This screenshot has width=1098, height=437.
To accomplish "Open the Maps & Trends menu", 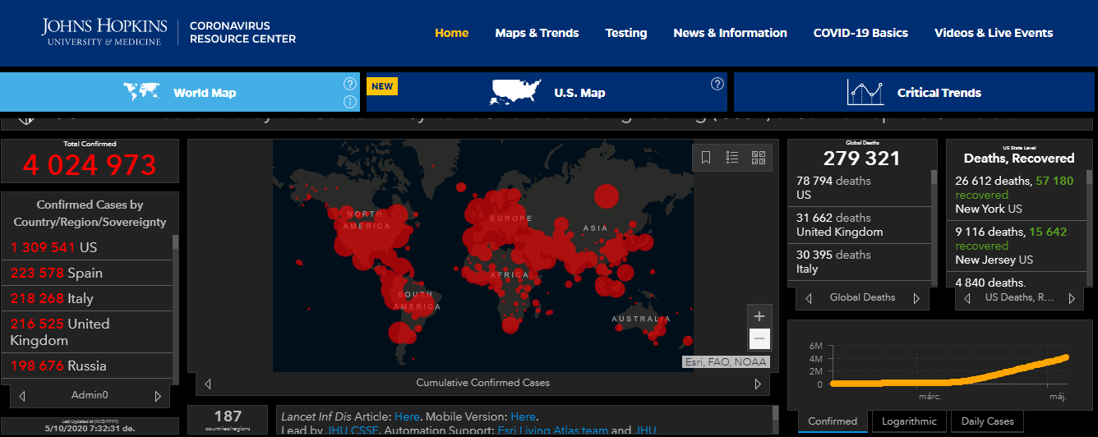I will click(537, 33).
